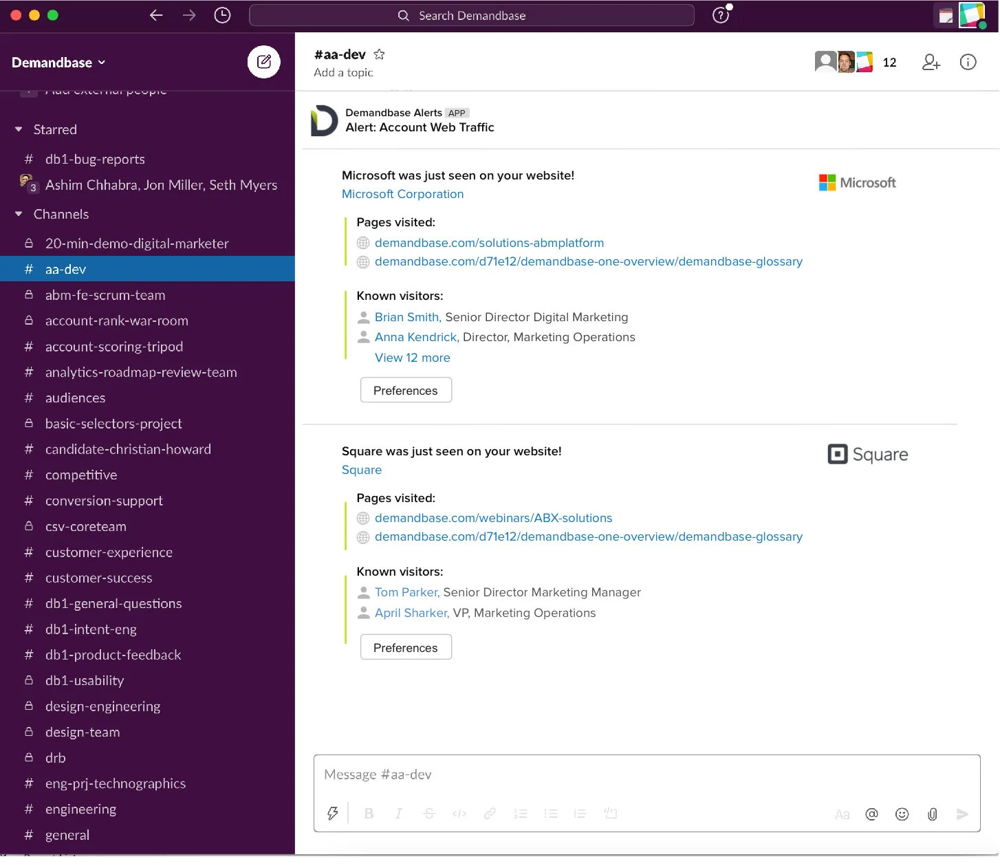Toggle italic formatting in composer
This screenshot has height=868, width=1000.
click(x=399, y=814)
